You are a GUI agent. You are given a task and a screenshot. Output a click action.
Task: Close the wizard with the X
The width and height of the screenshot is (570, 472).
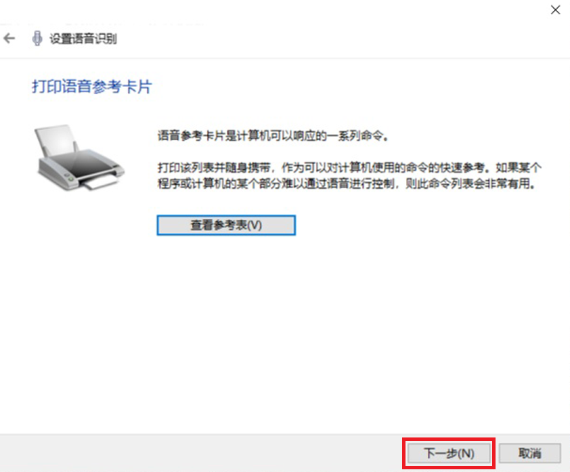(555, 9)
